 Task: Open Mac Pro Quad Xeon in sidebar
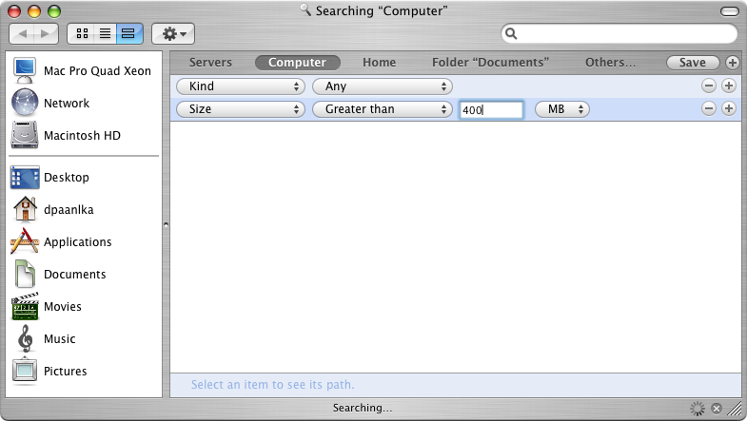pyautogui.click(x=83, y=71)
